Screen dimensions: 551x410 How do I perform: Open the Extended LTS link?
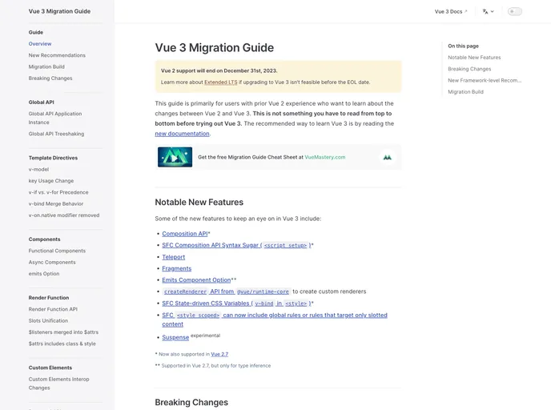(221, 82)
